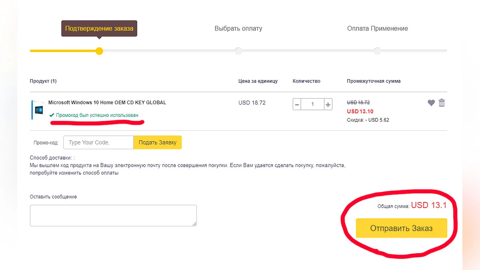Open Microsoft Windows 10 Home OEM link

tap(107, 102)
